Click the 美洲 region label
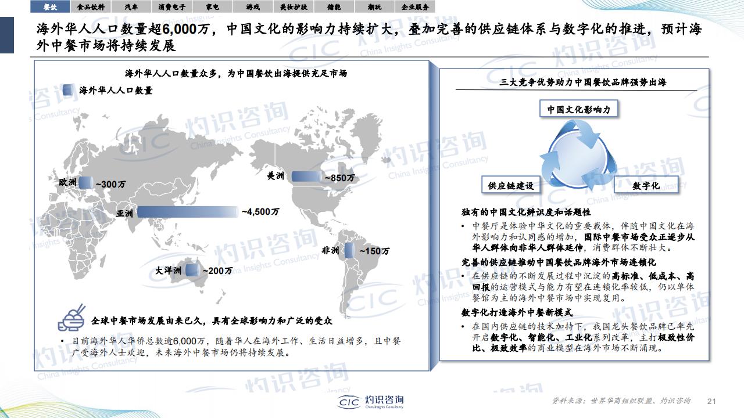The image size is (744, 418). tap(276, 176)
